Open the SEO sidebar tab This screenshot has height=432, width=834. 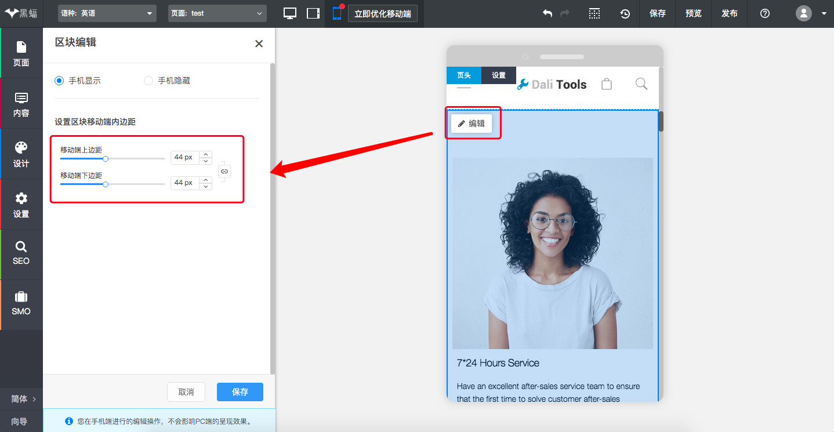tap(21, 253)
